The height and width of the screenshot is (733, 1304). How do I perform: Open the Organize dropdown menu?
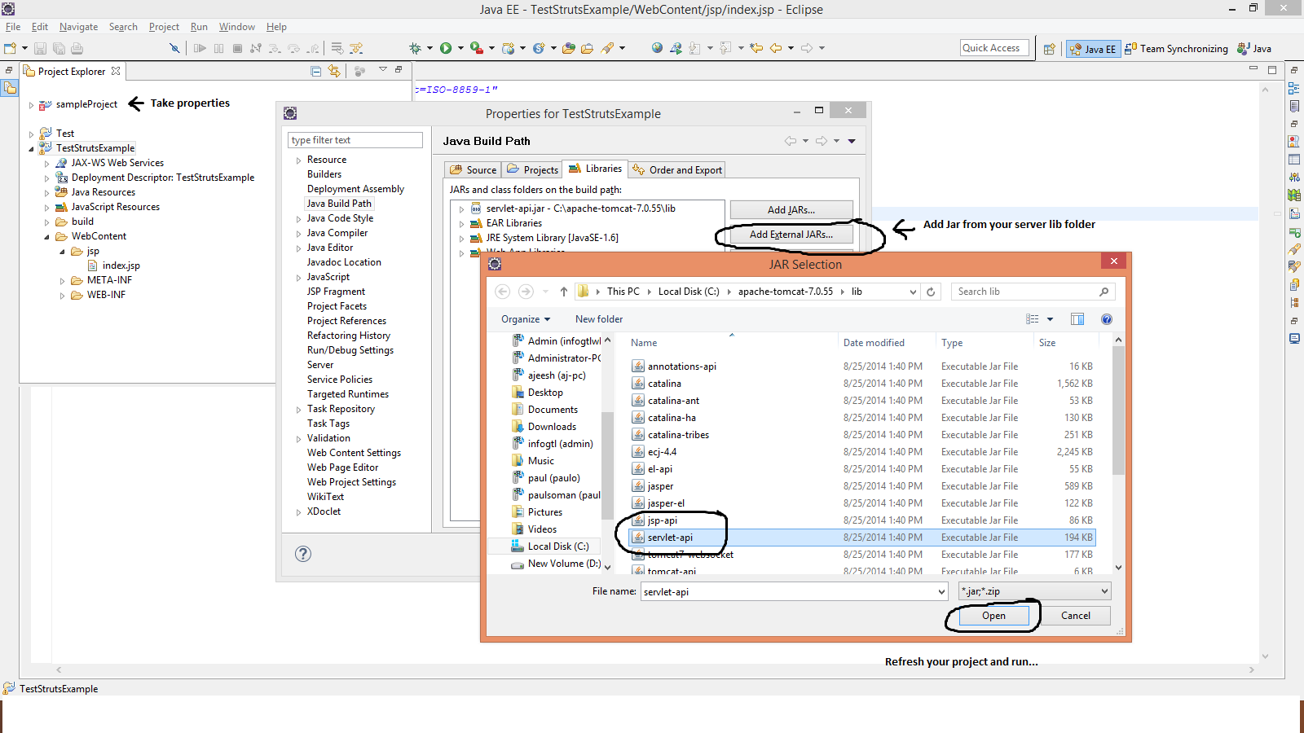526,319
